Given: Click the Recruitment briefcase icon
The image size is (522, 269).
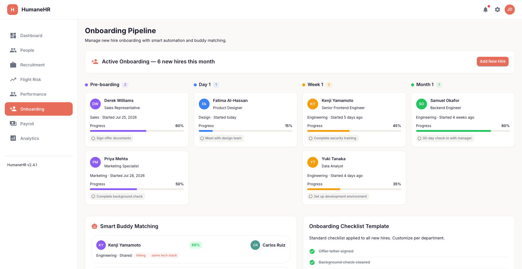Looking at the screenshot, I should coord(13,65).
